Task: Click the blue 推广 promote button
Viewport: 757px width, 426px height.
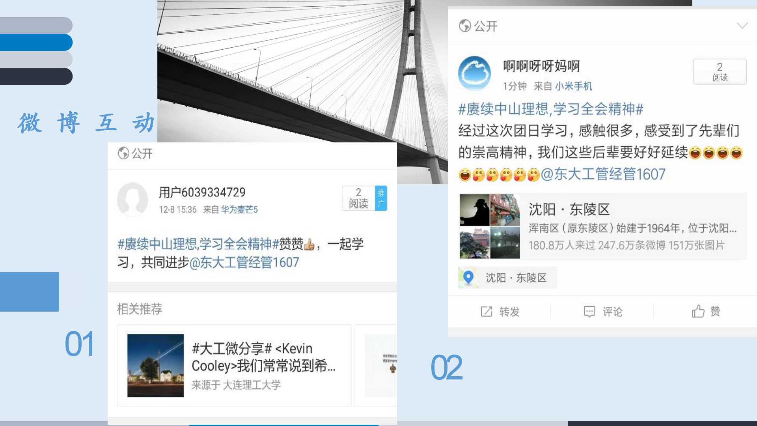Action: pos(381,198)
